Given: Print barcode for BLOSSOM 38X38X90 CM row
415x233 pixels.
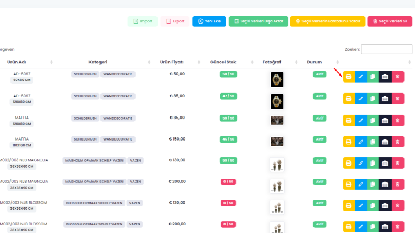Looking at the screenshot, I should [x=349, y=227].
